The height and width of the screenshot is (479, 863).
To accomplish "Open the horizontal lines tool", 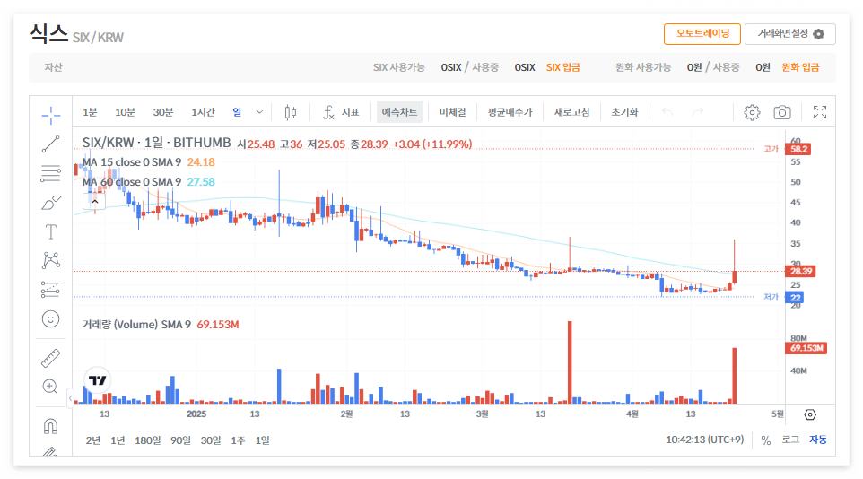I will [x=50, y=173].
